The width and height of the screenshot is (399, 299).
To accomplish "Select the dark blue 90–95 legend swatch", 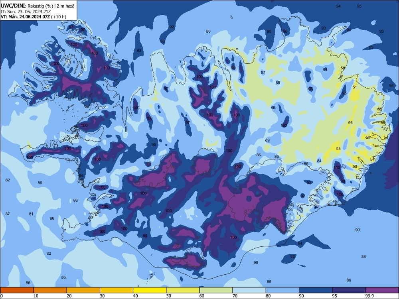I will pyautogui.click(x=316, y=290).
